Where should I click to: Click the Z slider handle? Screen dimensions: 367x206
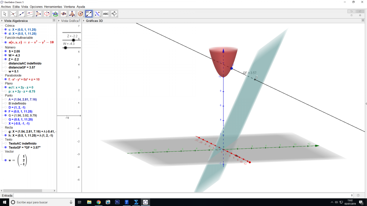pos(73,40)
